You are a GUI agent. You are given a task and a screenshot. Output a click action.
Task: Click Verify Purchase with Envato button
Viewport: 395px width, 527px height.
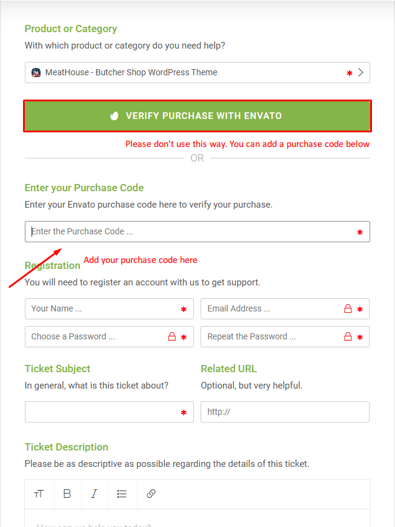coord(197,116)
